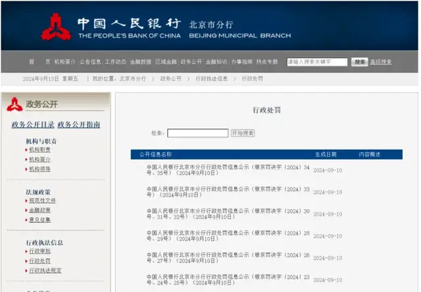Open 政务公开指南 link in sidebar
Image resolution: width=421 pixels, height=292 pixels.
[x=79, y=124]
